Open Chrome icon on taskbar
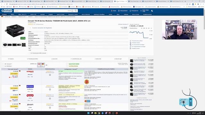Viewport: 205px width, 115px height. 99,113
